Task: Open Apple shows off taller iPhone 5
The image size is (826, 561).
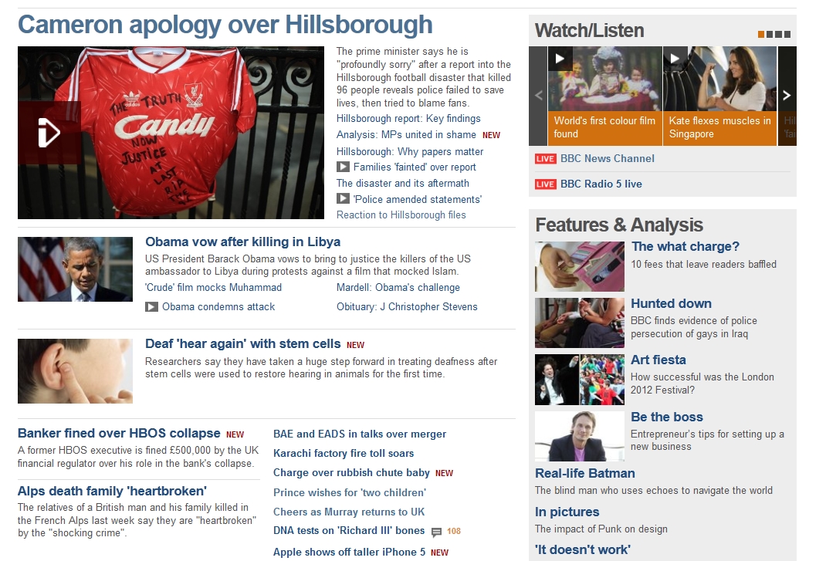Action: click(349, 552)
